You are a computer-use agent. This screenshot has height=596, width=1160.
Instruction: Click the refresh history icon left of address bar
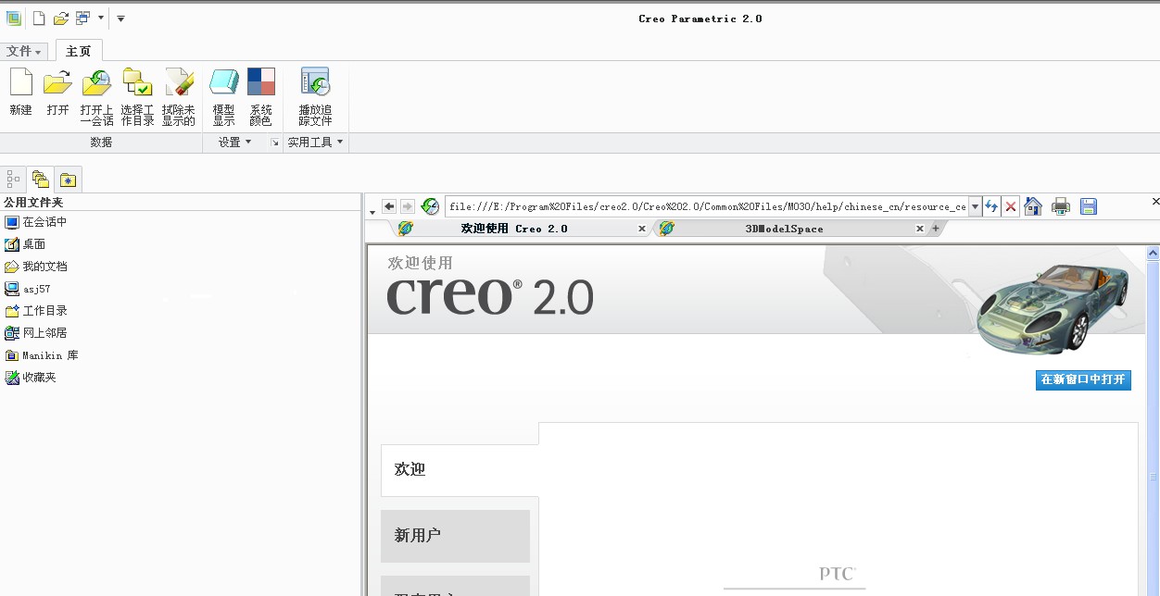[x=430, y=206]
